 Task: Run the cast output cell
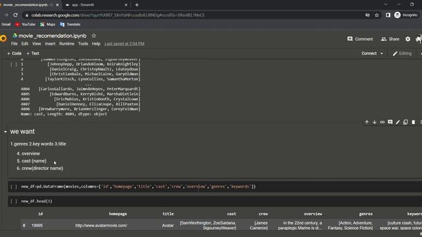14,65
